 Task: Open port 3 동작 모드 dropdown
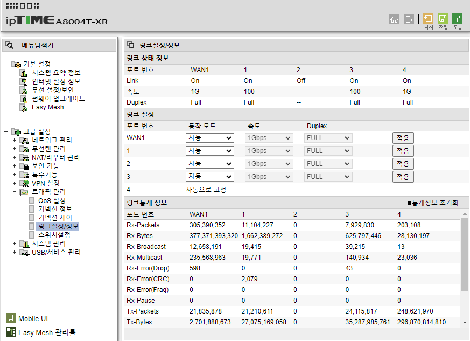(210, 177)
